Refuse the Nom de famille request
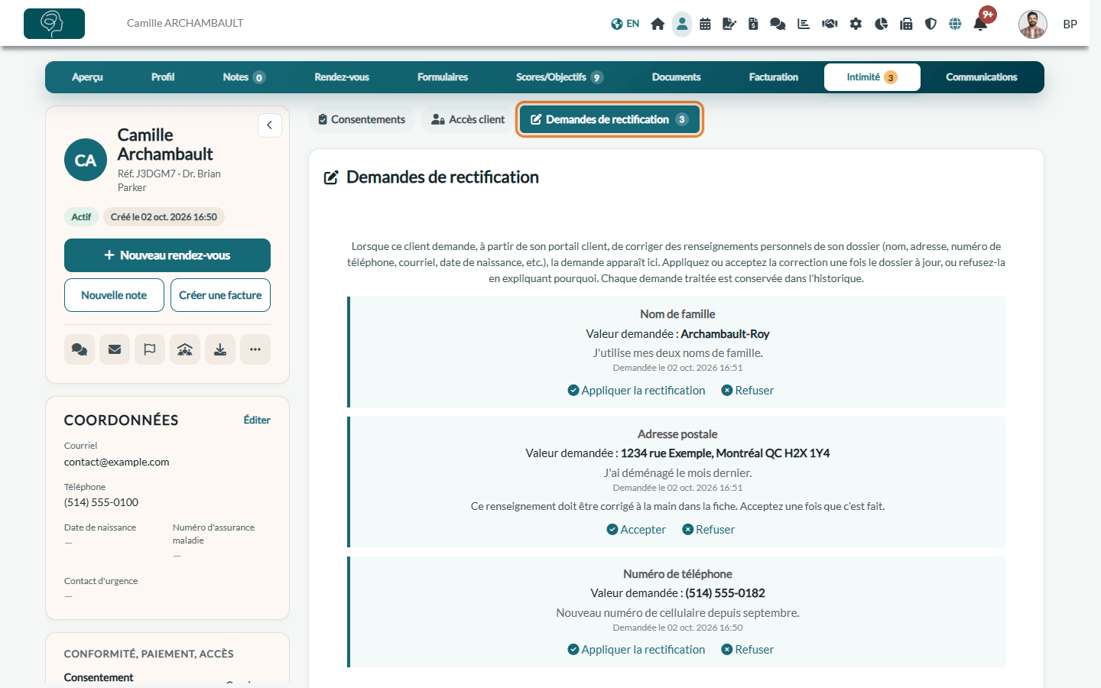 click(748, 391)
